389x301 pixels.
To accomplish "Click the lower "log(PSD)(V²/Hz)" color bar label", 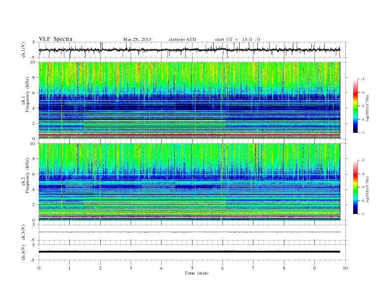I will click(x=367, y=189).
